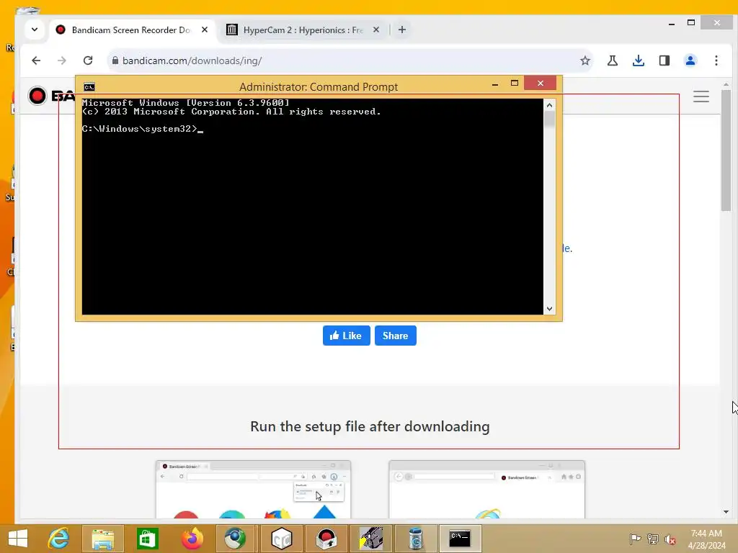
Task: Click the right browser download instruction thumbnail
Action: [487, 490]
